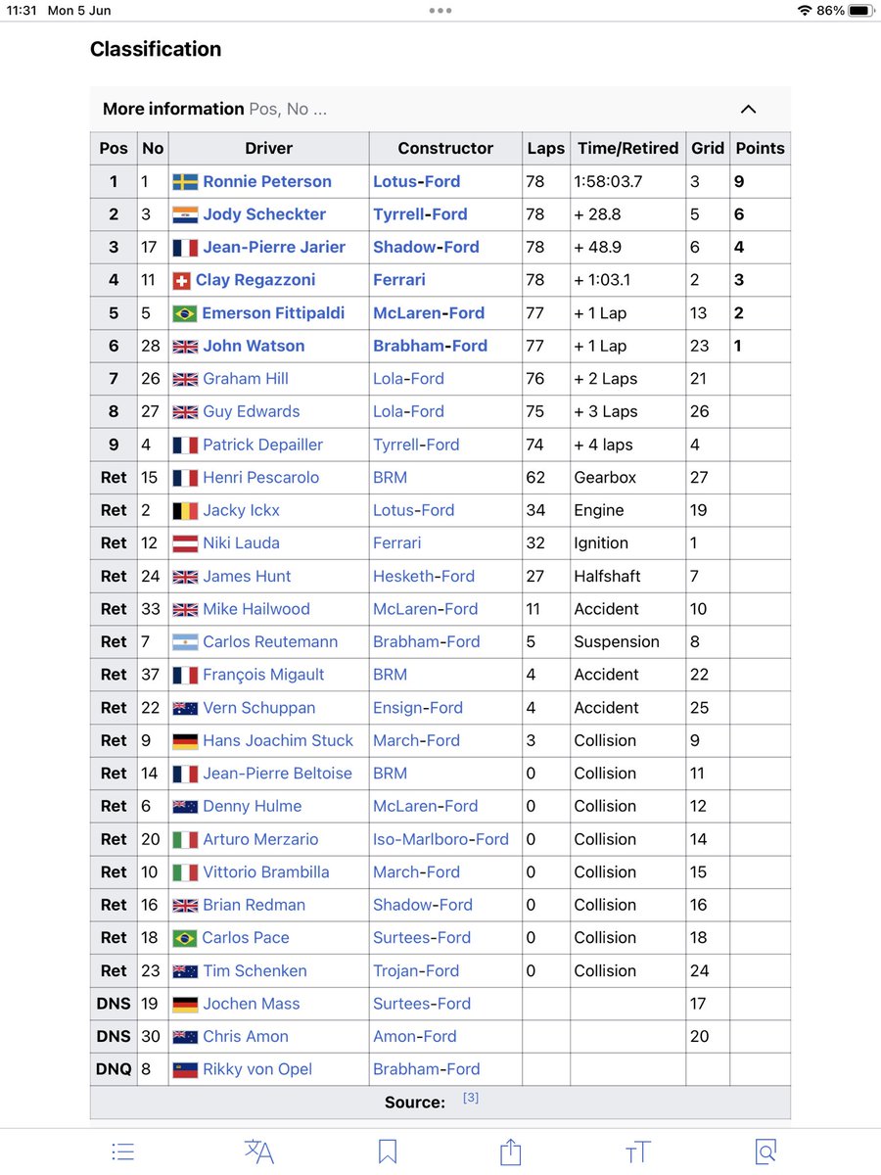Open Carlos Reutemann driver link
881x1175 pixels.
point(270,642)
